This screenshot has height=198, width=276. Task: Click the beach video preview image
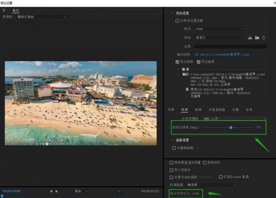81,103
